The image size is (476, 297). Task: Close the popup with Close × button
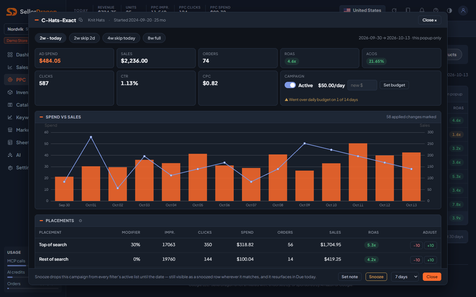click(x=429, y=20)
